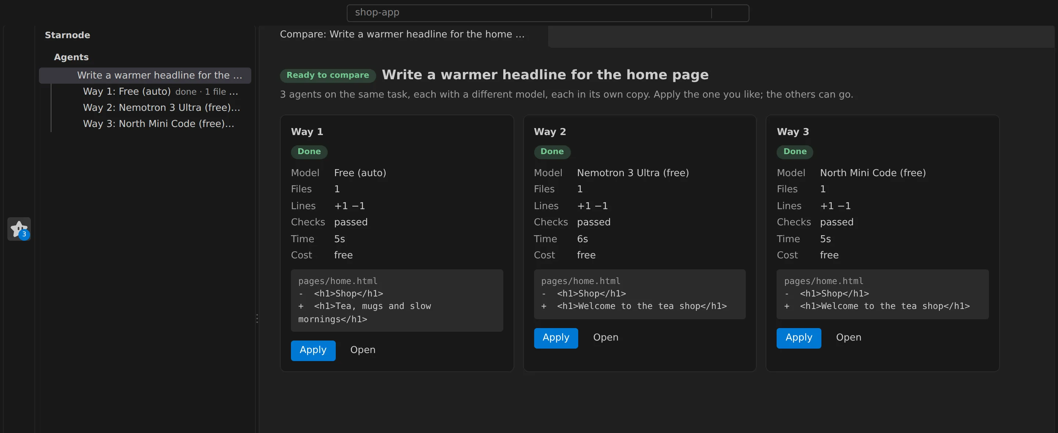This screenshot has height=433, width=1058.
Task: Click pages/home.html filename in Way 2 diff
Action: (x=580, y=281)
